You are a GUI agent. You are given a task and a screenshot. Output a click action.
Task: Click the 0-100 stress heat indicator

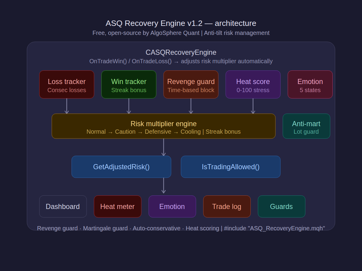[x=253, y=90]
